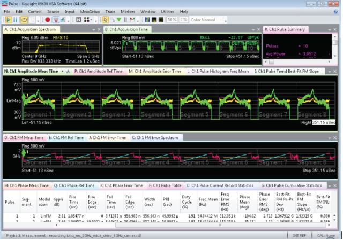This screenshot has height=240, width=343.
Task: Select the pointer arrow tool
Action: coord(105,20)
